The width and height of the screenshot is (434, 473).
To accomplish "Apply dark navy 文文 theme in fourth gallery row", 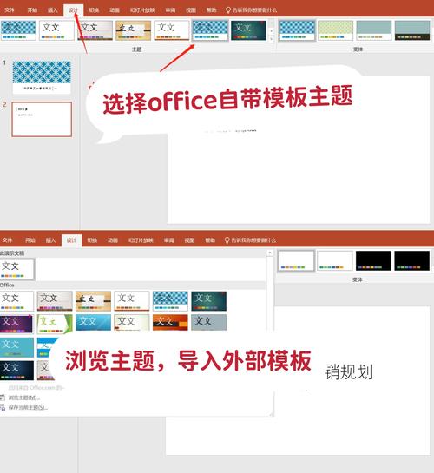I will pyautogui.click(x=16, y=370).
